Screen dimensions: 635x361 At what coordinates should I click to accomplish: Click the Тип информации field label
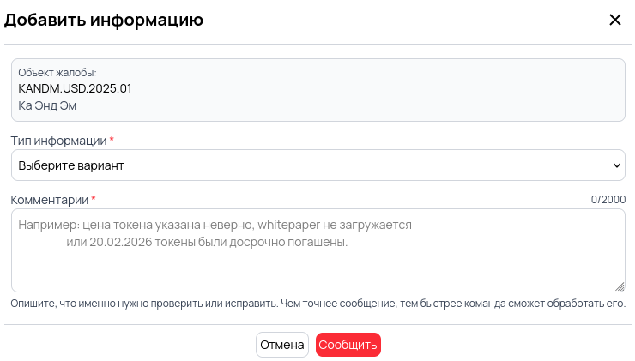click(x=58, y=140)
